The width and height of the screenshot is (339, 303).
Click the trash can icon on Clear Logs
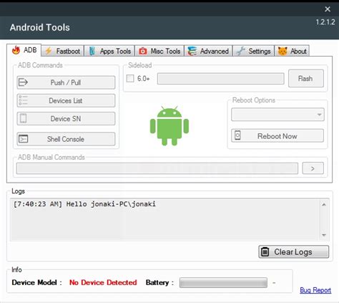(265, 251)
